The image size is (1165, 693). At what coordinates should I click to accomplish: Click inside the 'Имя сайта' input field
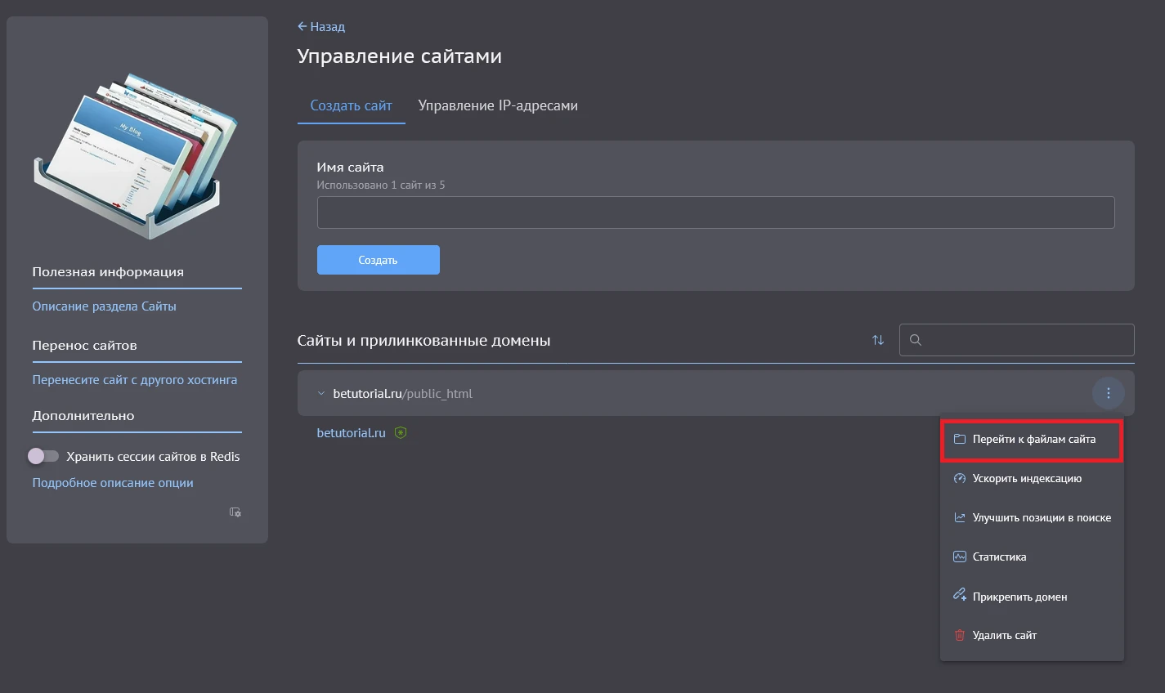pyautogui.click(x=715, y=212)
